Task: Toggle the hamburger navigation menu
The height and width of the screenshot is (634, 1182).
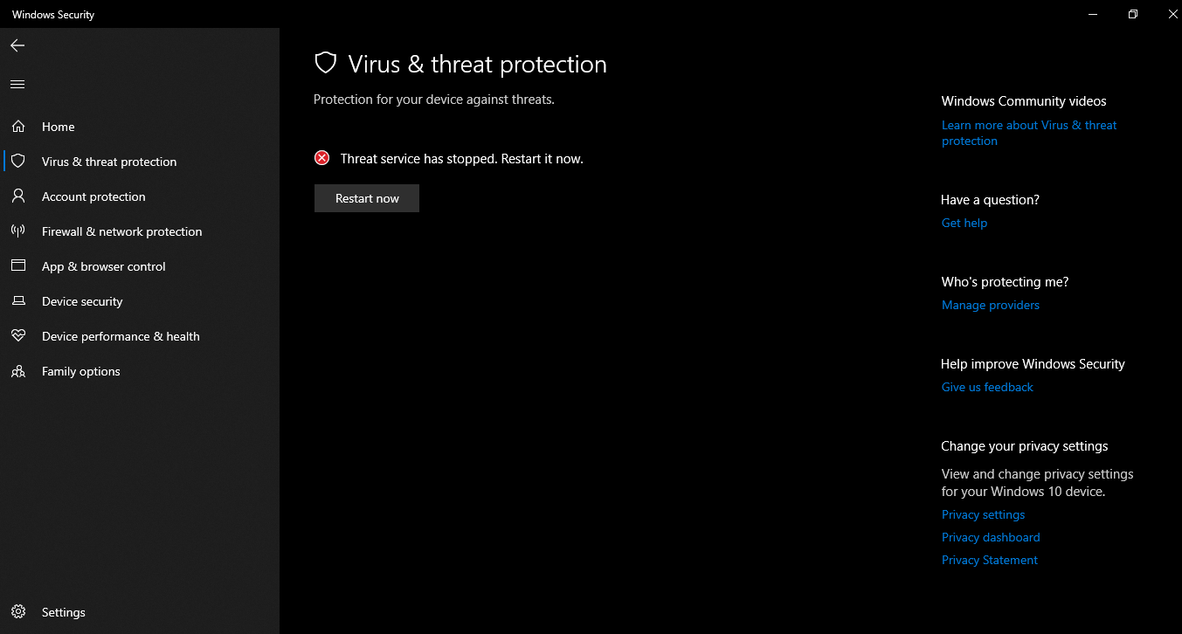Action: click(17, 85)
